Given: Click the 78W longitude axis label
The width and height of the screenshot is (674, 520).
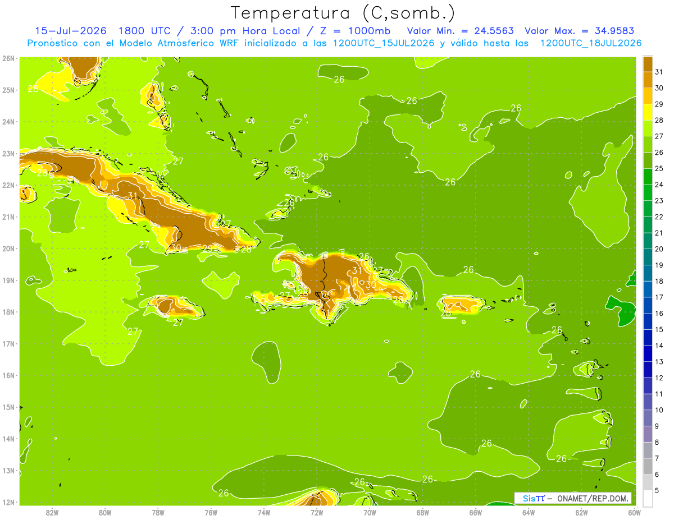Looking at the screenshot, I should point(158,512).
